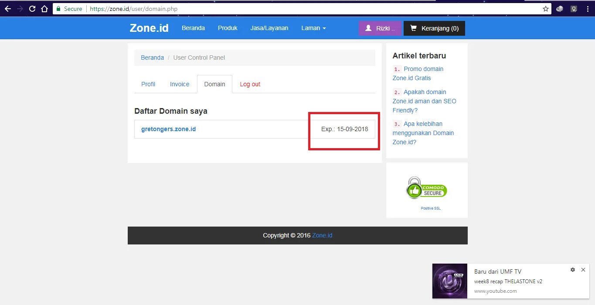Expand the Laman dropdown menu
The image size is (595, 305).
313,28
